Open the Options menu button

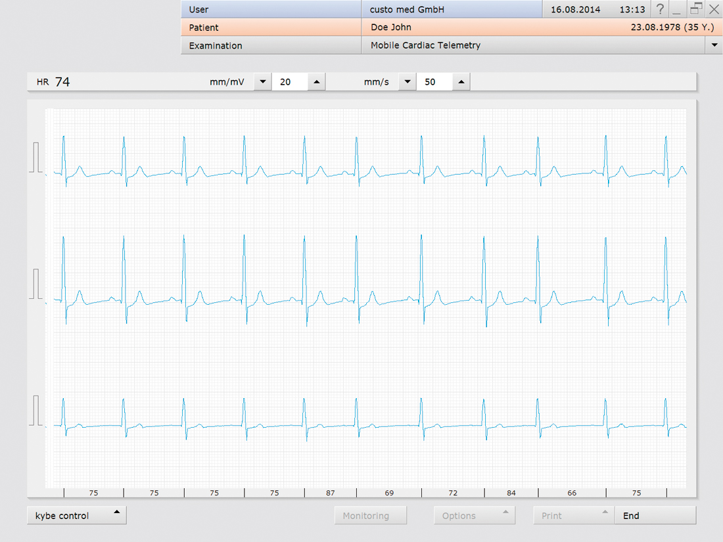474,516
